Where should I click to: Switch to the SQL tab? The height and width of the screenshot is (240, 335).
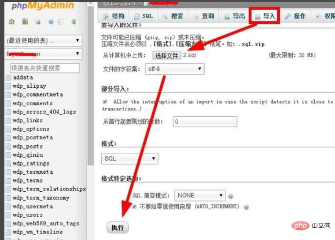point(143,16)
